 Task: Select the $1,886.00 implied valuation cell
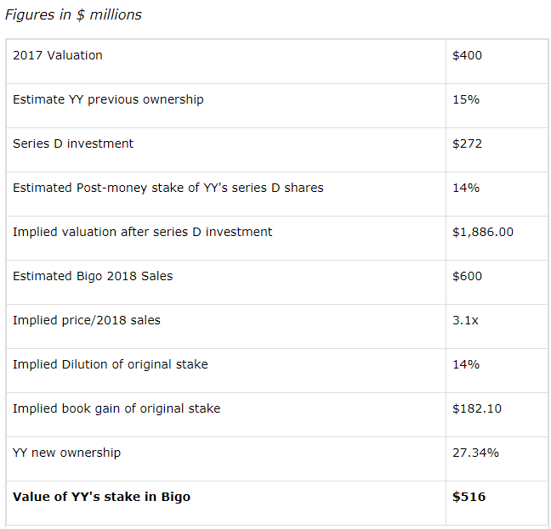point(482,232)
